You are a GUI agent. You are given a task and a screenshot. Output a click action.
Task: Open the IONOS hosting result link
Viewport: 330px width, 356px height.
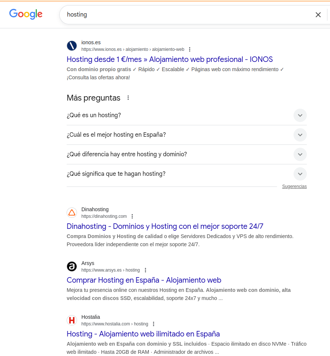coord(169,59)
